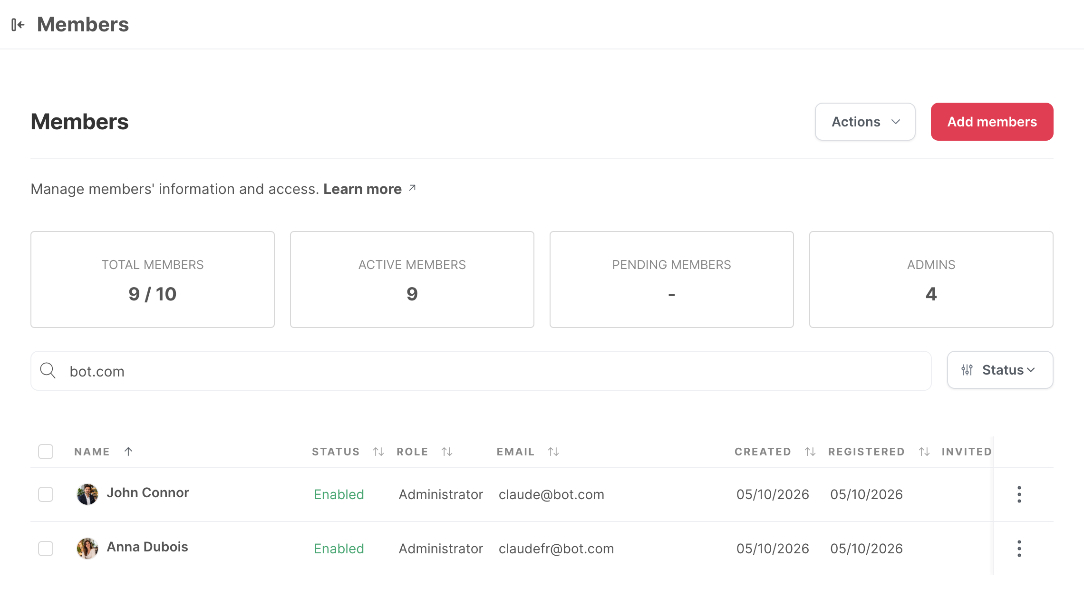
Task: Open the Status filter chevron
Action: click(x=1031, y=370)
